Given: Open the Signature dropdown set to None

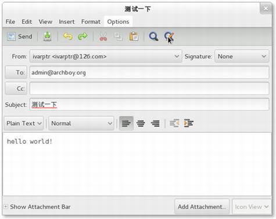Looking at the screenshot, I should (242, 56).
